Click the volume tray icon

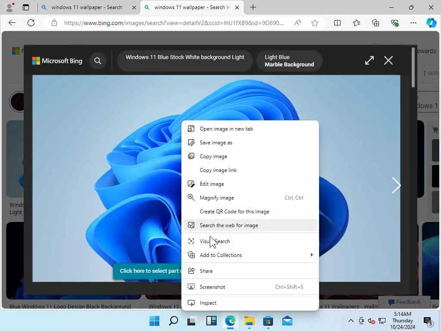point(372,321)
